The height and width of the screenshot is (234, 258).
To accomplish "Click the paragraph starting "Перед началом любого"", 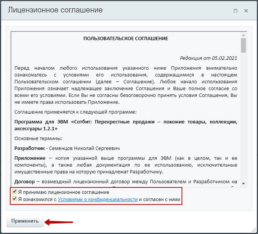I will (126, 85).
